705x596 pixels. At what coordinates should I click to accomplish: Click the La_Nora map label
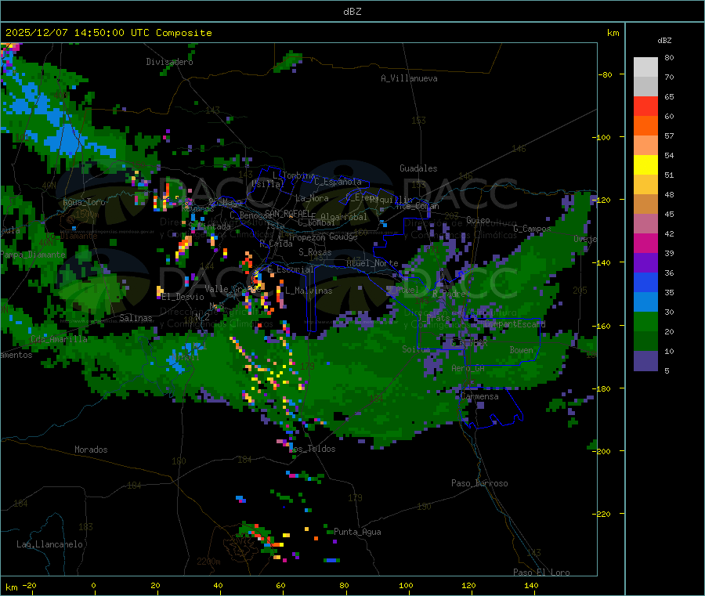(312, 198)
